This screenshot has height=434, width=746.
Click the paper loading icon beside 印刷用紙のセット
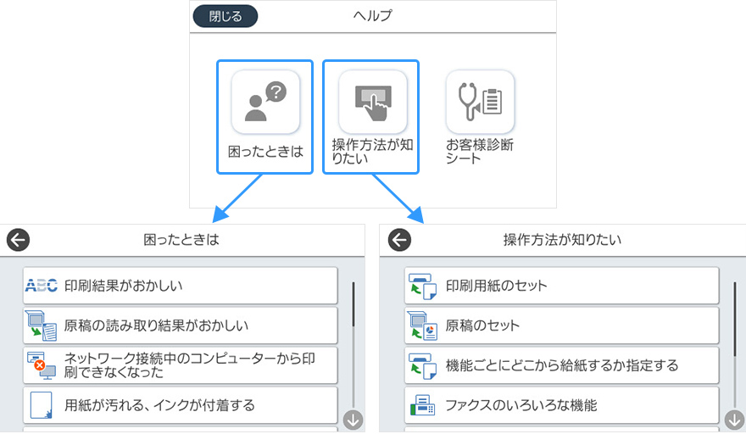tap(422, 286)
